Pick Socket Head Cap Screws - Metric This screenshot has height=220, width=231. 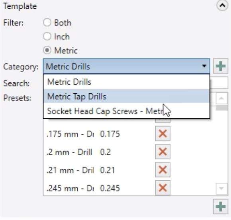click(x=127, y=111)
